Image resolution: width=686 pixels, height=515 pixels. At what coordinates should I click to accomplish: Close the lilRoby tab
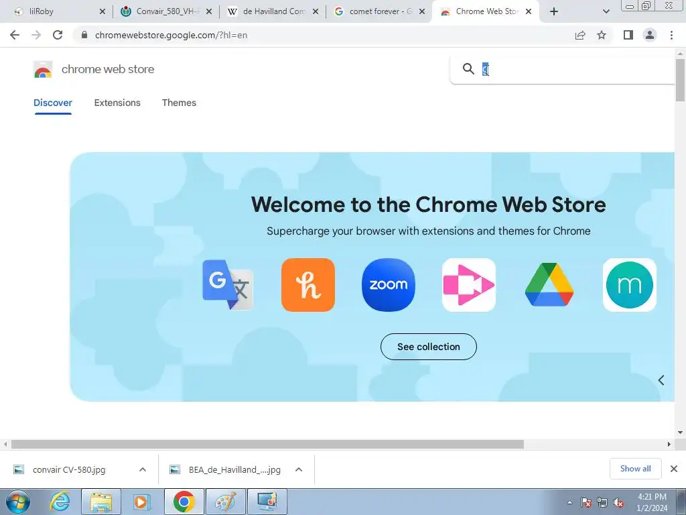[102, 11]
